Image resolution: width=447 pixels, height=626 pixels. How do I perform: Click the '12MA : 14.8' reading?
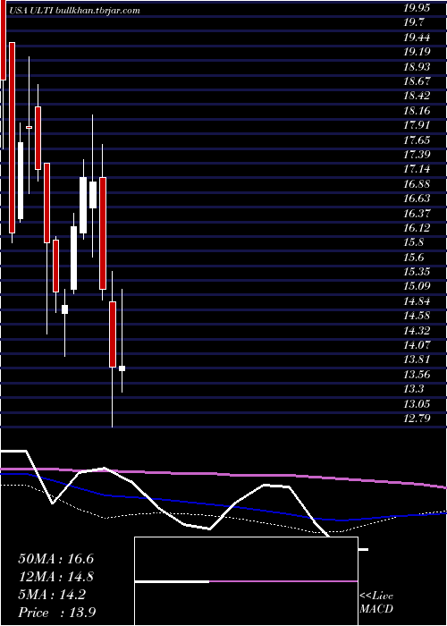click(x=56, y=577)
